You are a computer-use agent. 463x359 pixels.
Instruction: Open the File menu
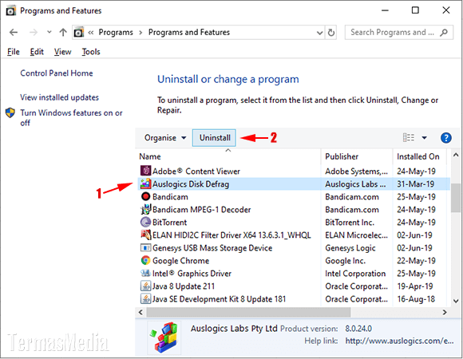pyautogui.click(x=14, y=52)
